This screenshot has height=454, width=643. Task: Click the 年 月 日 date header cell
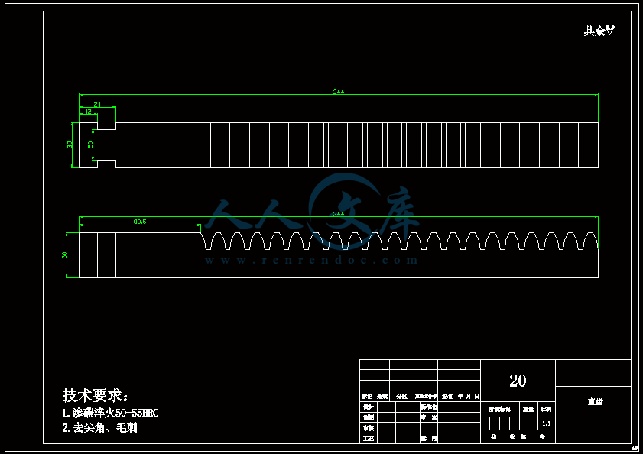[469, 396]
